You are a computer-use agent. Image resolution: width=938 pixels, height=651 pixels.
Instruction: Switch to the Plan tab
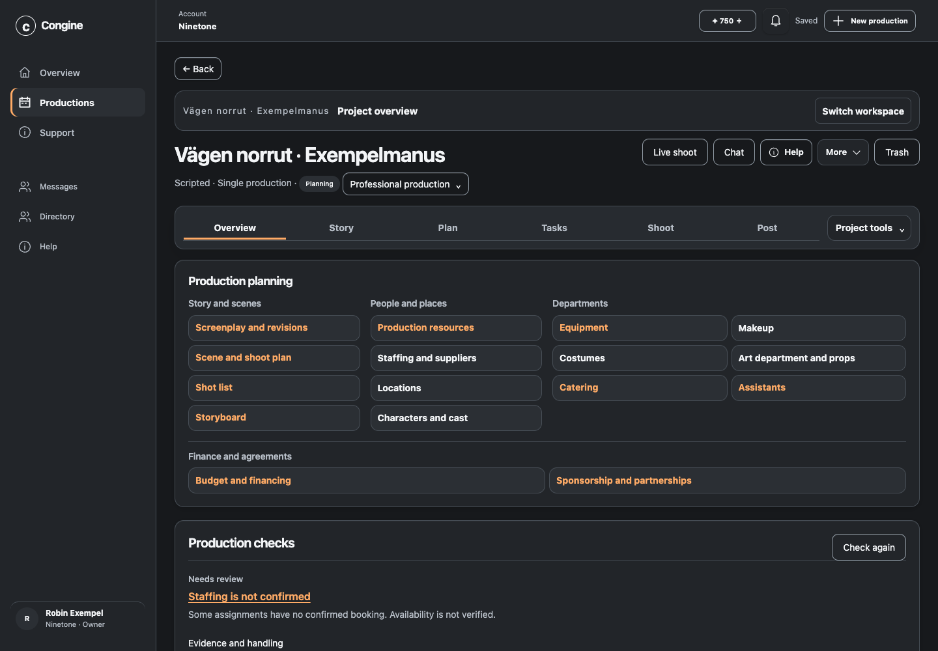point(448,228)
